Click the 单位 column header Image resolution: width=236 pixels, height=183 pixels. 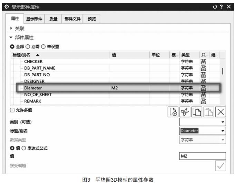(x=159, y=55)
